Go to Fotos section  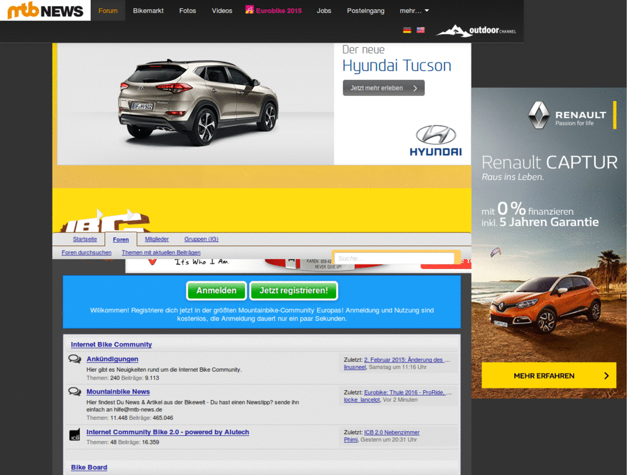(187, 11)
